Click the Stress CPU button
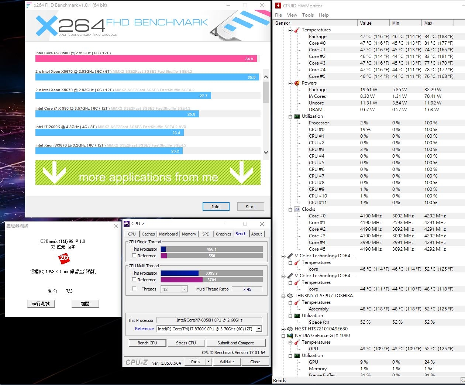465x385 pixels. 186,343
